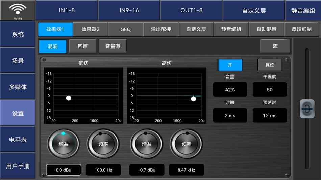The image size is (321, 180).
Task: Open the GEQ tab
Action: pyautogui.click(x=125, y=29)
